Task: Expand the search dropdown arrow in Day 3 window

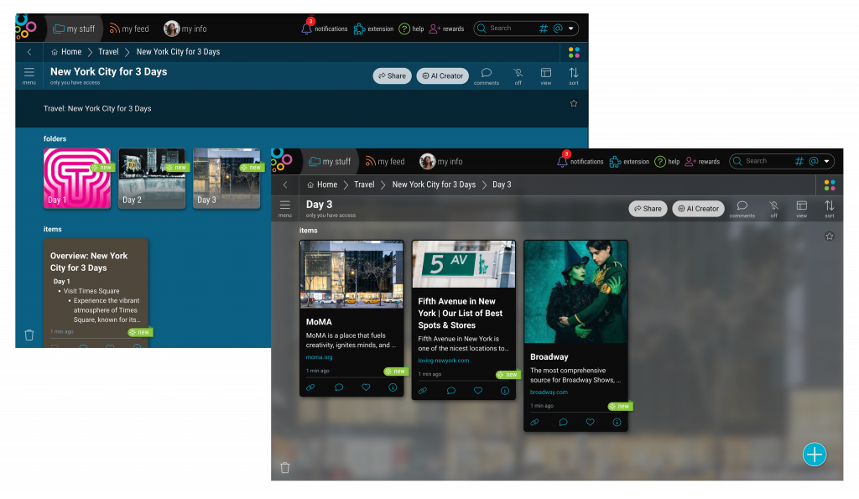Action: coord(827,161)
